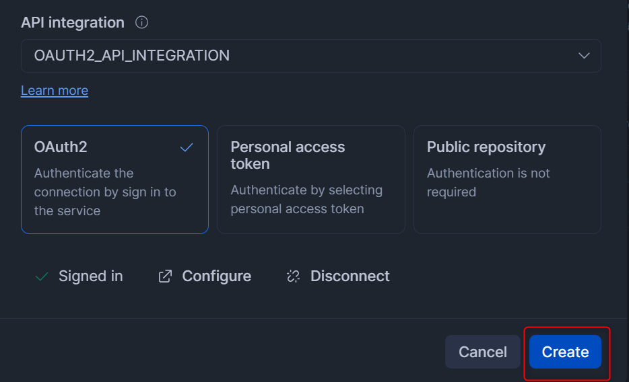Click the API integration field label
The width and height of the screenshot is (629, 382).
click(x=73, y=22)
